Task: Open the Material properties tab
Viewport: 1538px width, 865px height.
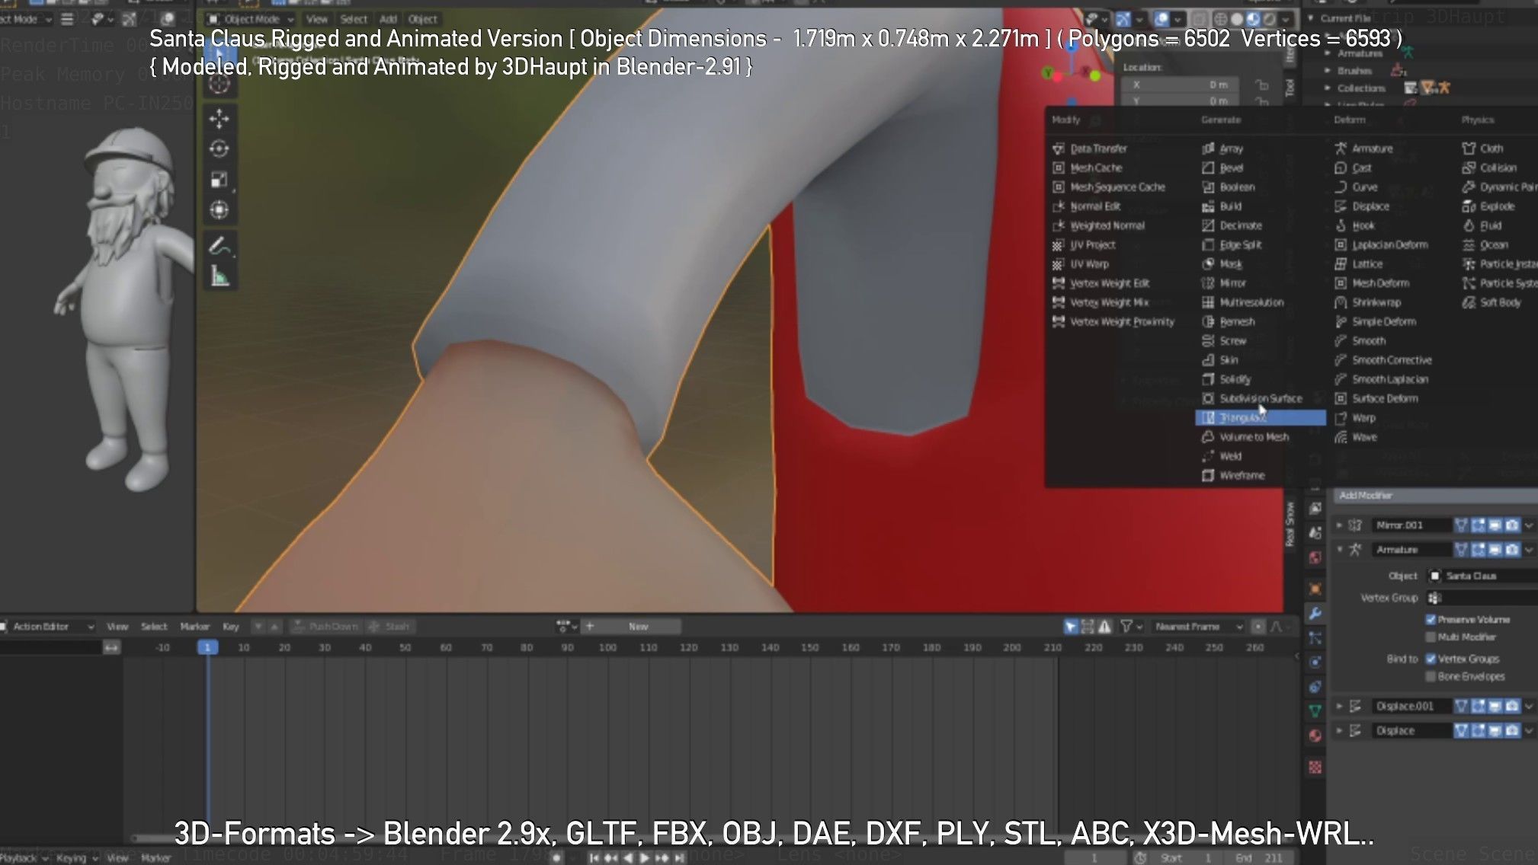Action: pos(1315,736)
